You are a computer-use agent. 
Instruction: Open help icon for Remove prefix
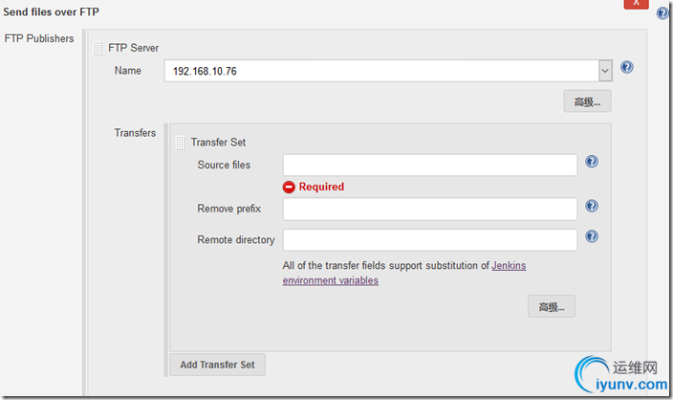pos(592,206)
